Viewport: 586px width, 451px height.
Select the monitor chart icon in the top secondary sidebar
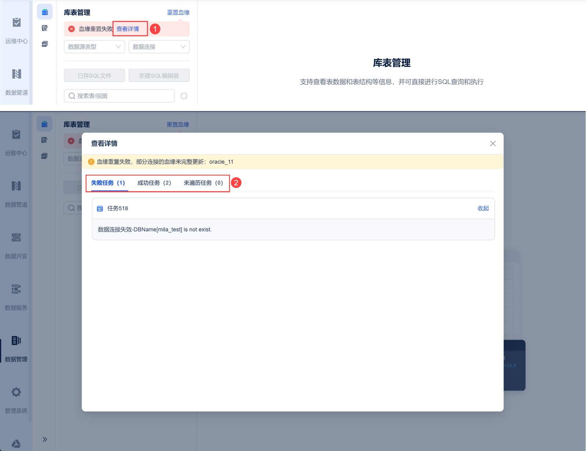pyautogui.click(x=45, y=44)
